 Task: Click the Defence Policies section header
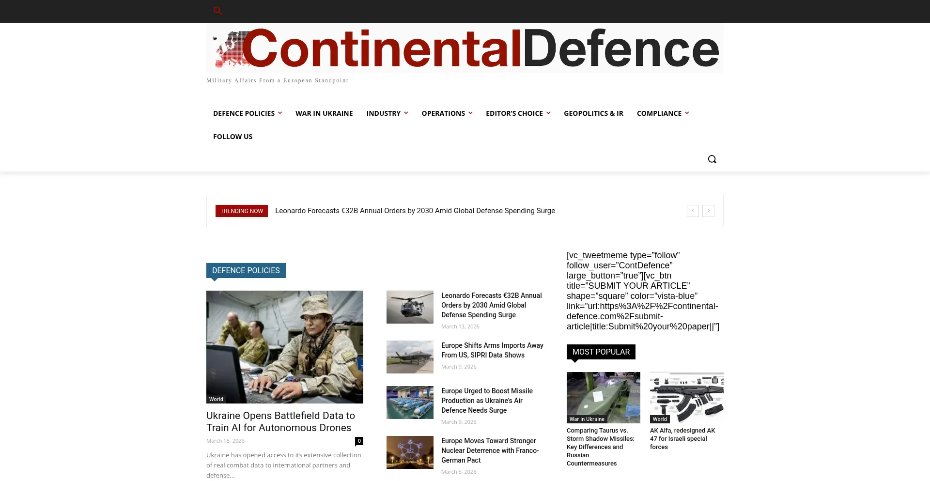tap(246, 270)
